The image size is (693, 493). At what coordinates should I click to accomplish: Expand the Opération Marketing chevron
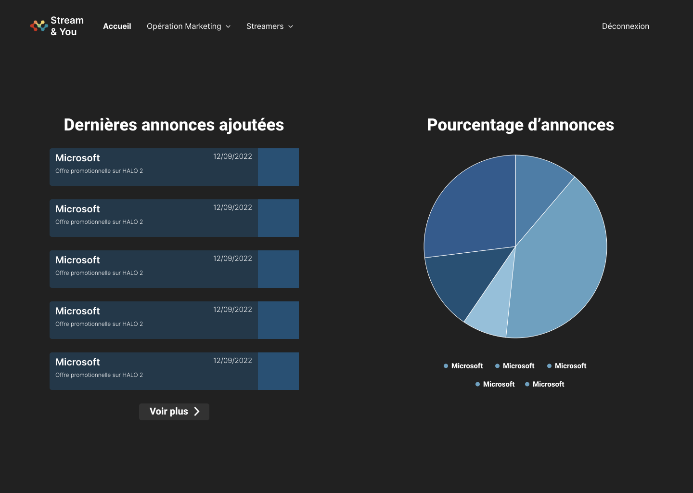coord(228,26)
